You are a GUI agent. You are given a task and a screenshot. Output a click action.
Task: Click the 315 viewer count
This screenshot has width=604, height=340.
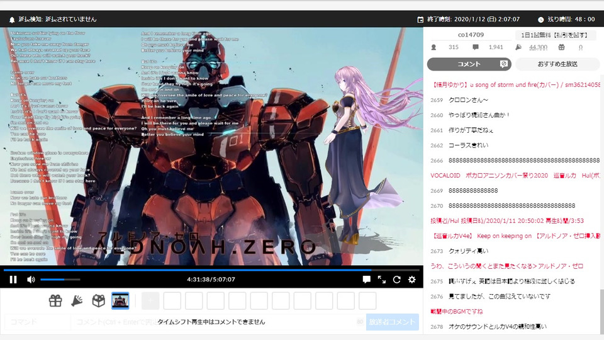(x=454, y=47)
